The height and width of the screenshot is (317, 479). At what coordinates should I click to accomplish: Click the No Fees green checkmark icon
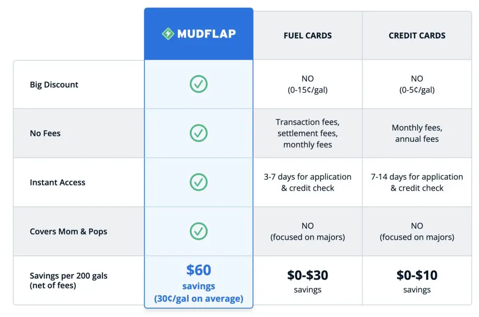[198, 133]
